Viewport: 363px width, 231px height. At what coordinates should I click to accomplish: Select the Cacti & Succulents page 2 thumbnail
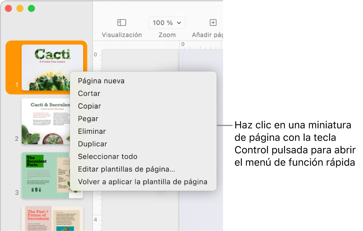tap(46, 121)
